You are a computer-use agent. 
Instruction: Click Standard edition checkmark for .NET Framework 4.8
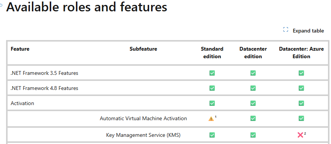(x=212, y=88)
